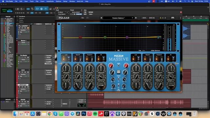Screen dimensions: 210x118
Task: Click the Pulsar plugin redo arrow
Action: pyautogui.click(x=87, y=18)
